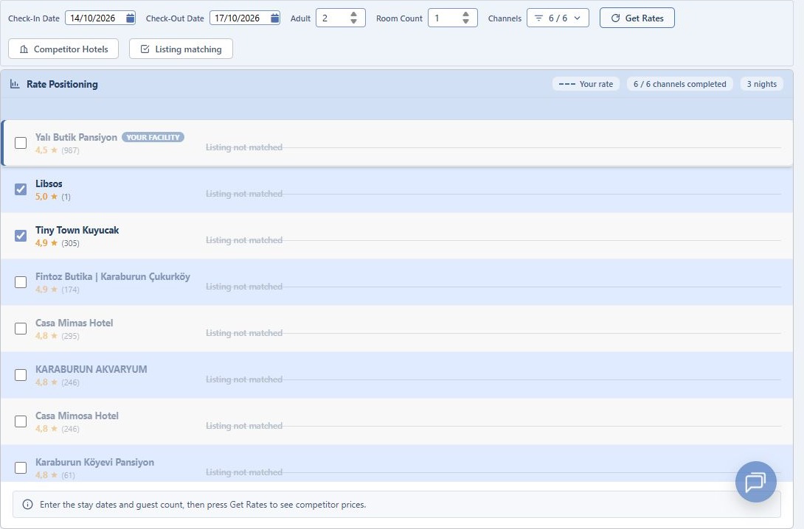Screen dimensions: 804x529
Task: Click the KARABURUN AKVARYUM name
Action: point(91,369)
